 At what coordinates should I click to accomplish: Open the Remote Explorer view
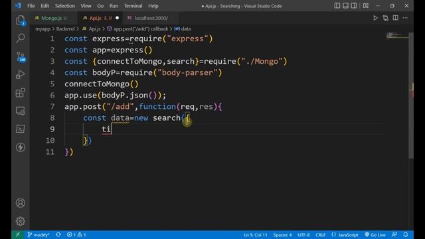[x=21, y=111]
